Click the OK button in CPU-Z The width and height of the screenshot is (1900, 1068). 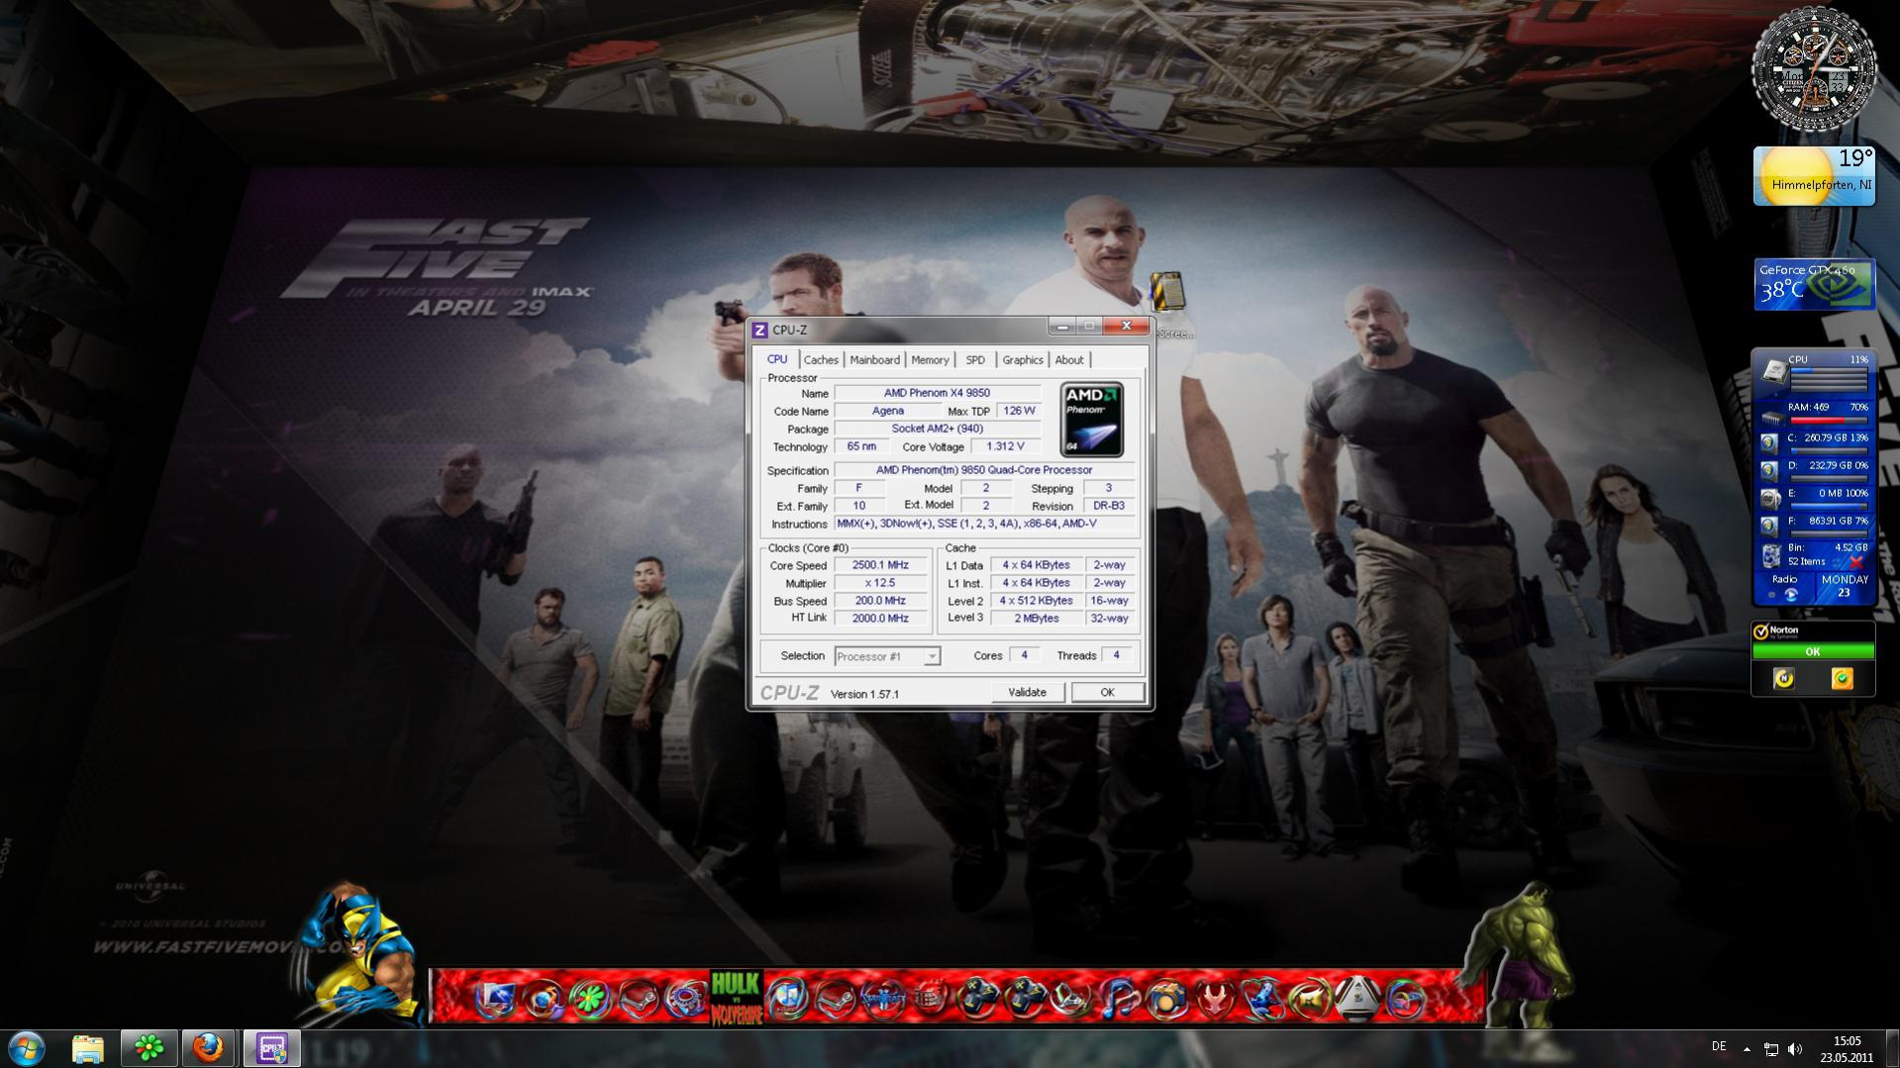click(x=1107, y=693)
